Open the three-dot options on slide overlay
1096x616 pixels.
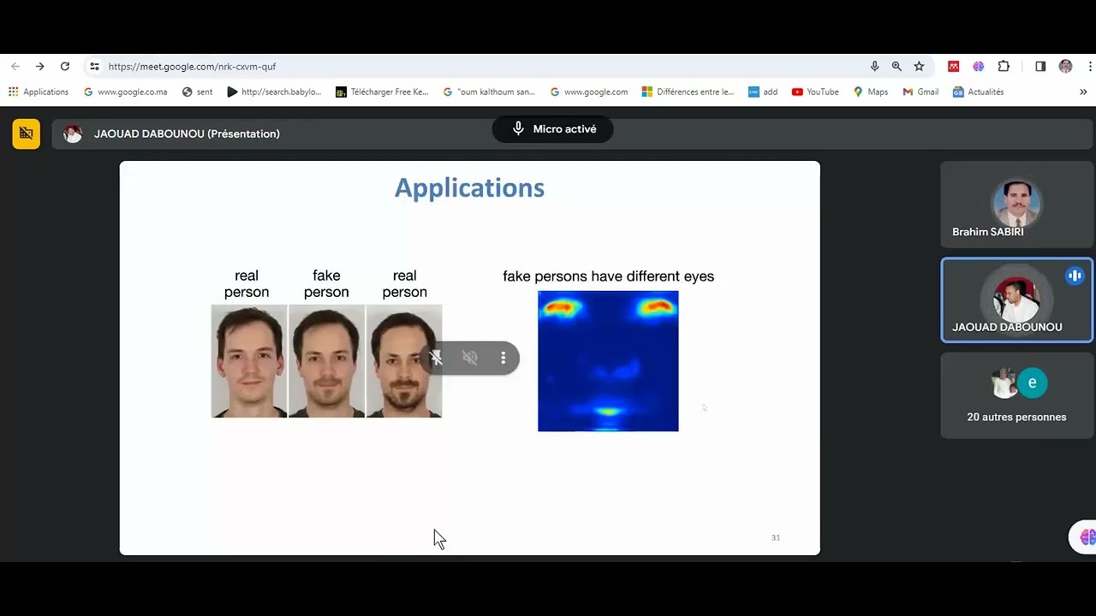[x=503, y=358]
